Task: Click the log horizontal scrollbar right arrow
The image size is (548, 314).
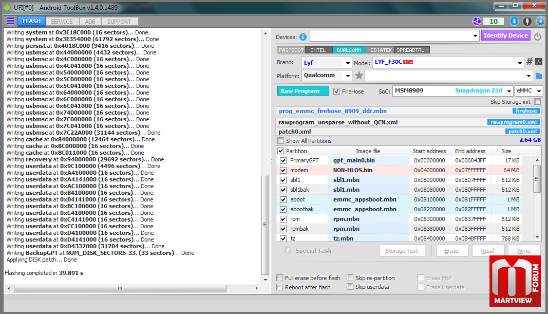Action: tap(256, 288)
